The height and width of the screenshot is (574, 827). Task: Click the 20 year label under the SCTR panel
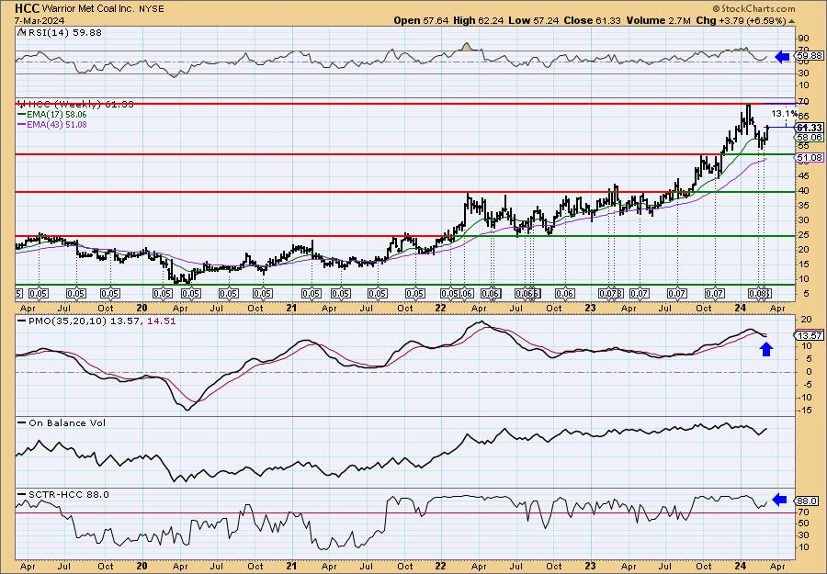pos(142,566)
